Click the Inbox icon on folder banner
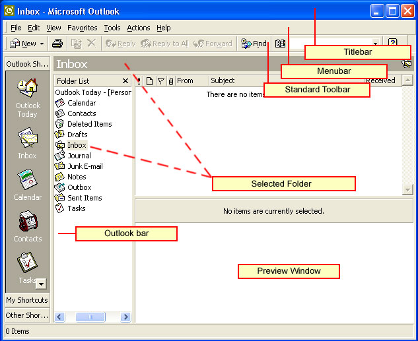This screenshot has width=418, height=341. [407, 63]
